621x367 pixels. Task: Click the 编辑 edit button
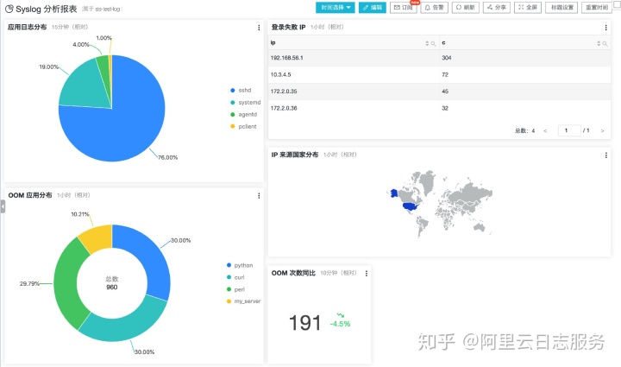(x=373, y=8)
